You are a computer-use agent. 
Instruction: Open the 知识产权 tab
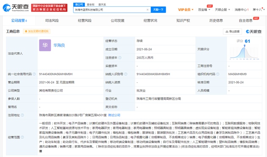pyautogui.click(x=183, y=21)
